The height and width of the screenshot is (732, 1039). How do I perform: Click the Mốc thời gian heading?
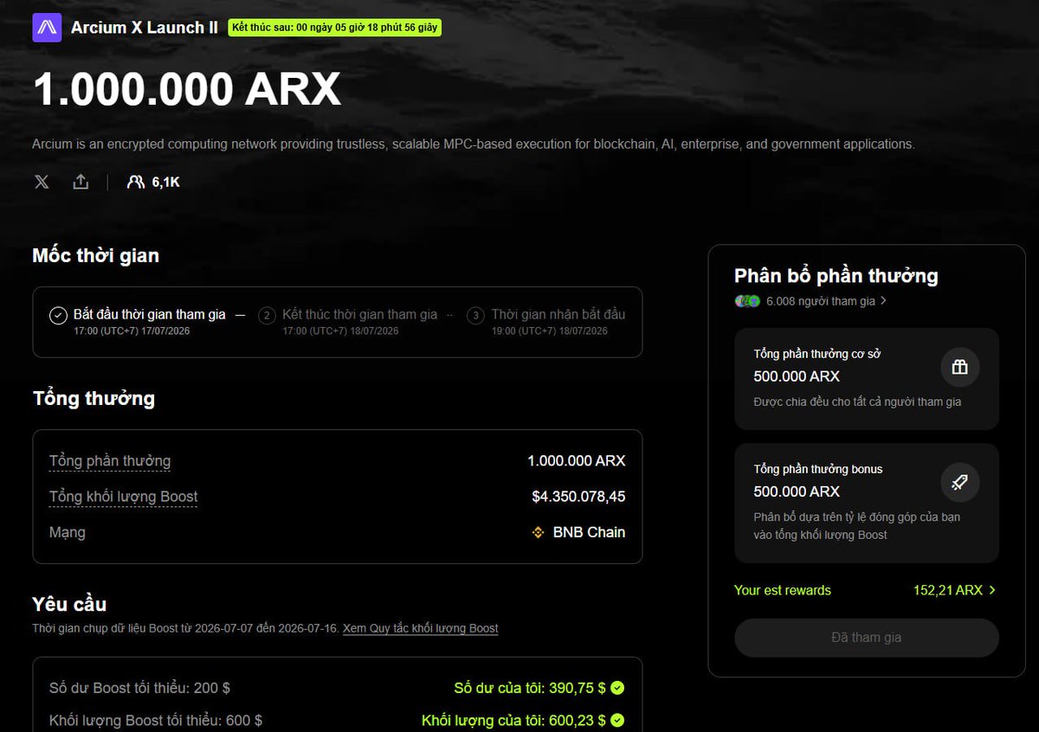point(96,255)
